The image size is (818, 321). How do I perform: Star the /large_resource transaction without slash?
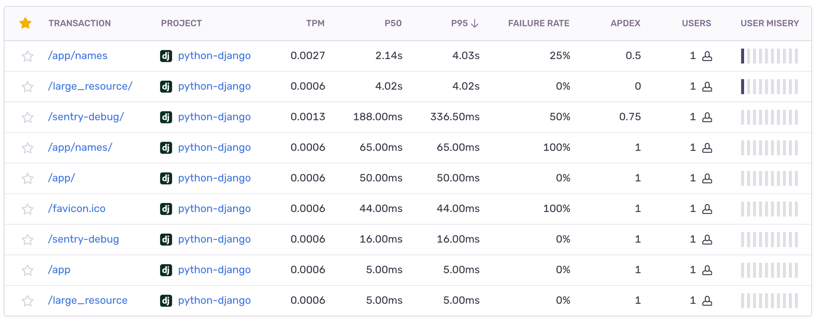(x=27, y=301)
